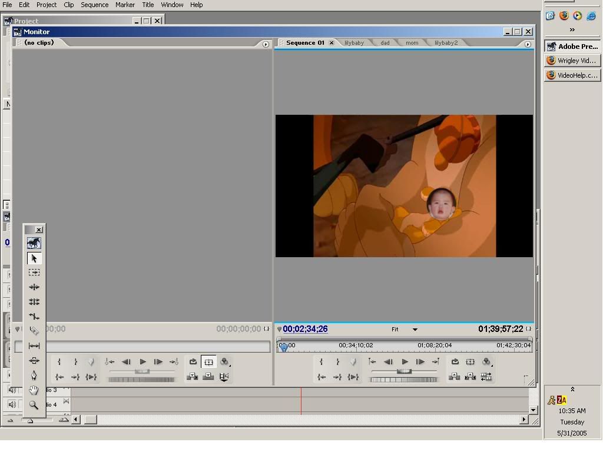Toggle Loop in the program monitor
Screen dimensions: 603x452
(455, 362)
